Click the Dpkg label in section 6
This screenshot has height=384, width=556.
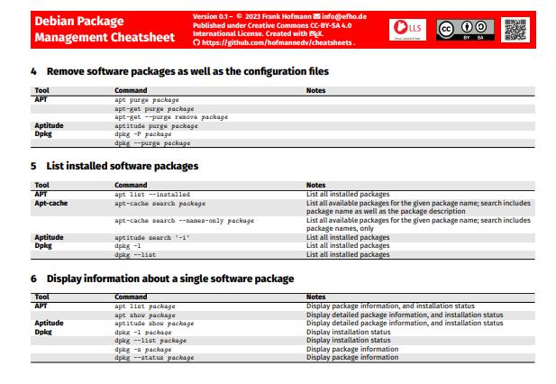click(x=43, y=333)
